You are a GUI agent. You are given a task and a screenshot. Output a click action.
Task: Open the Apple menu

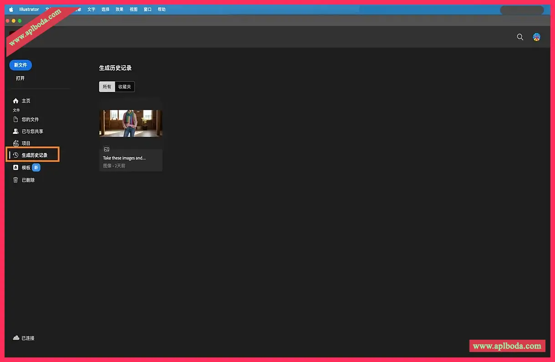pyautogui.click(x=11, y=9)
